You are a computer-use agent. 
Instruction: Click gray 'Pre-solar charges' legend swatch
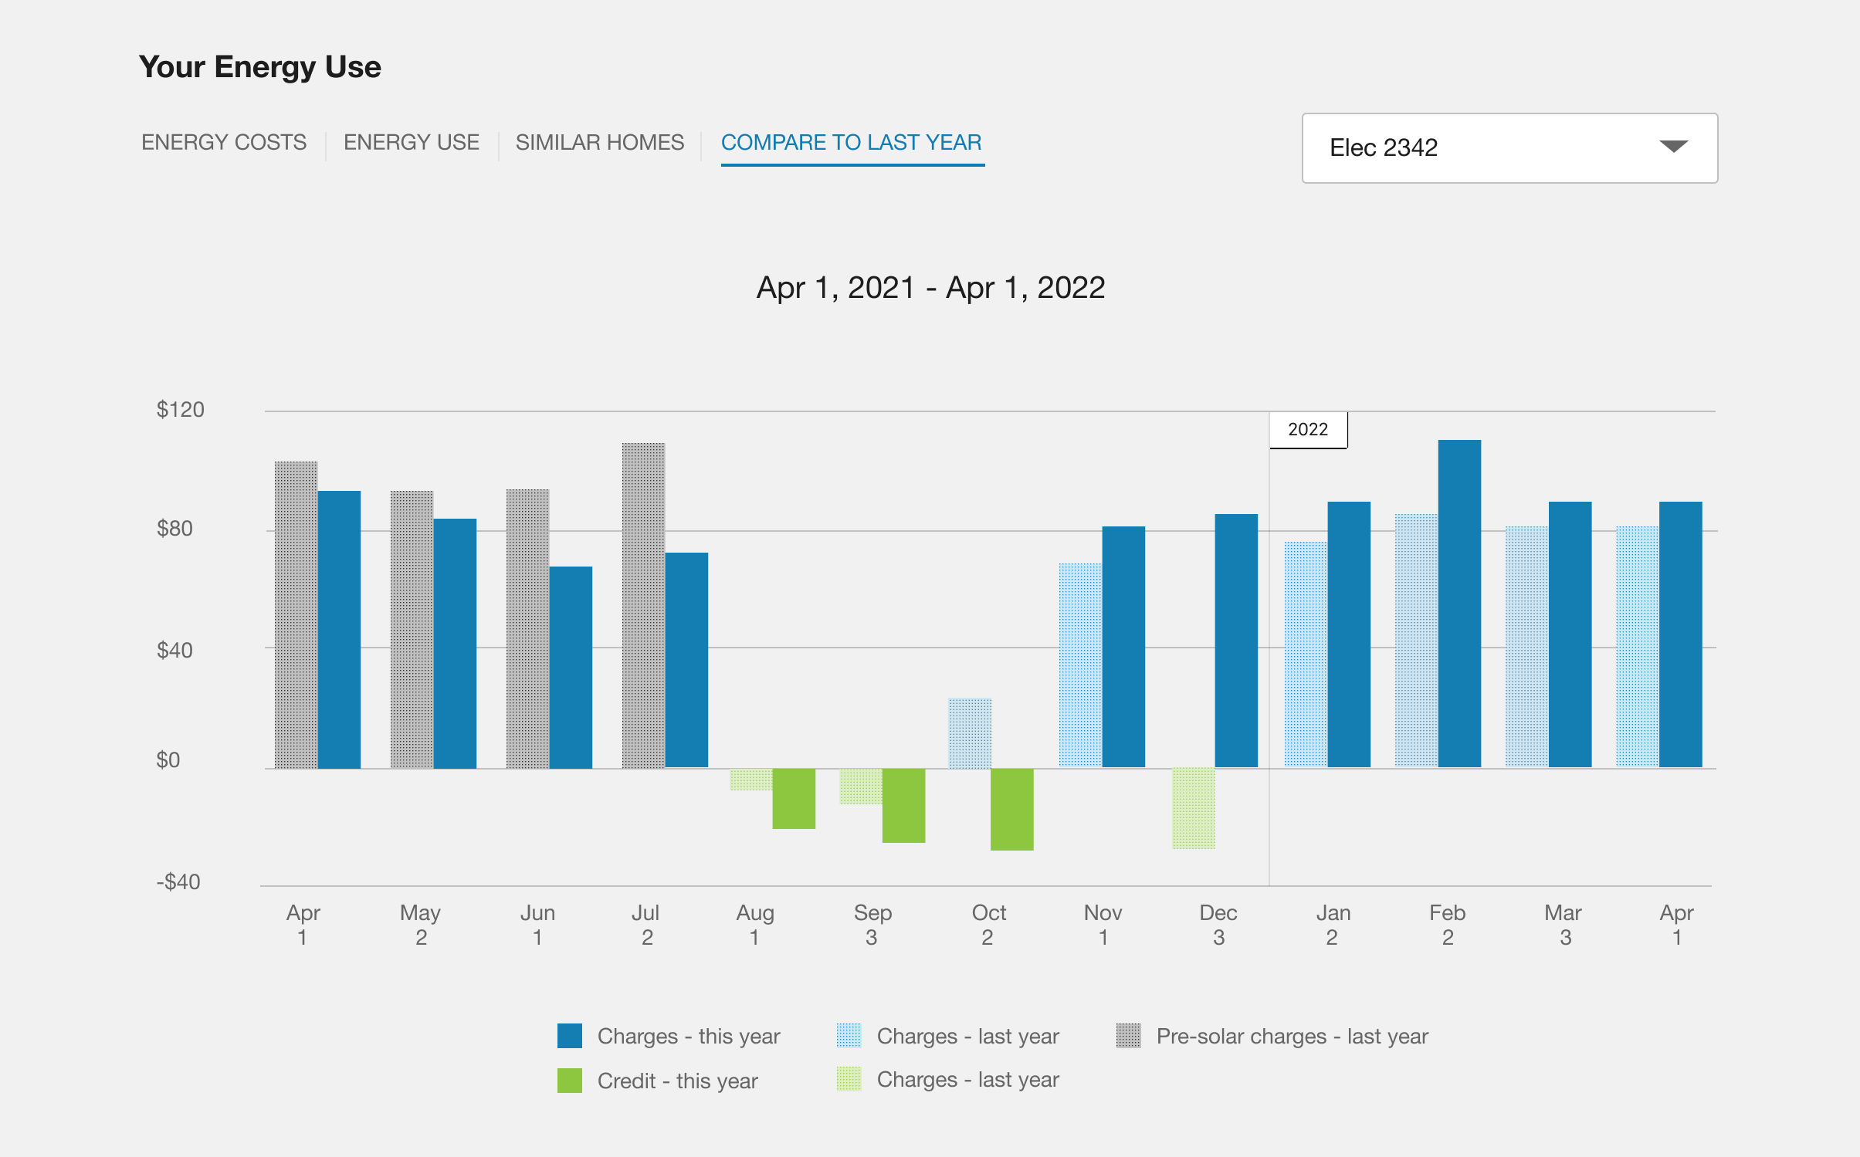pyautogui.click(x=1128, y=1036)
